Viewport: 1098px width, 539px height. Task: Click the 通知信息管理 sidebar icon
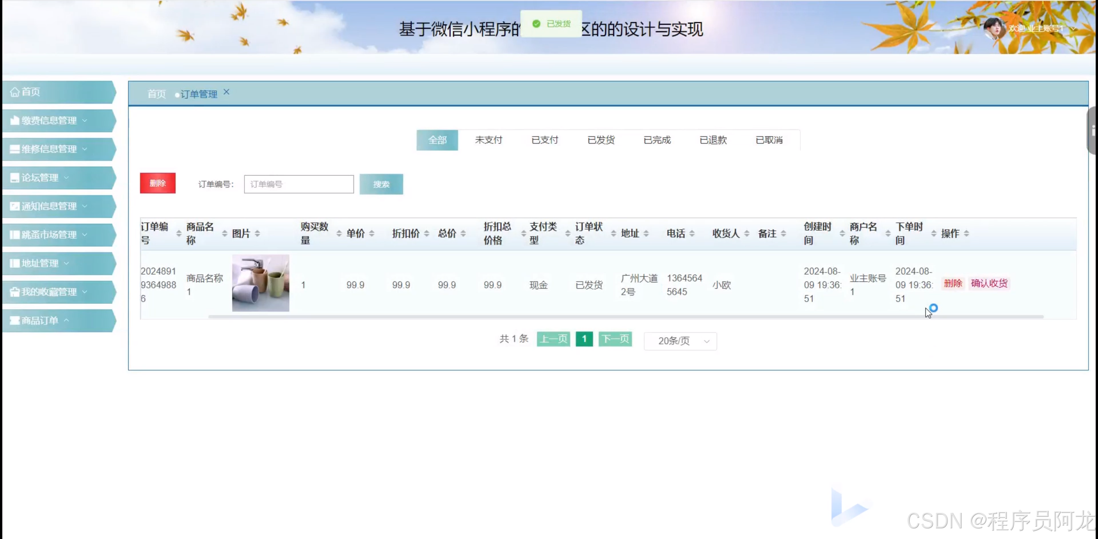pyautogui.click(x=15, y=206)
